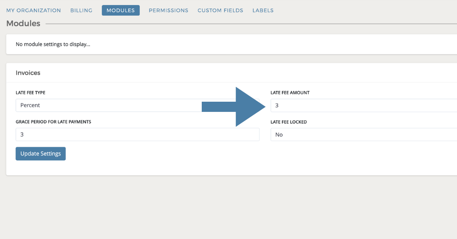Switch to the Labels tab

pos(263,10)
